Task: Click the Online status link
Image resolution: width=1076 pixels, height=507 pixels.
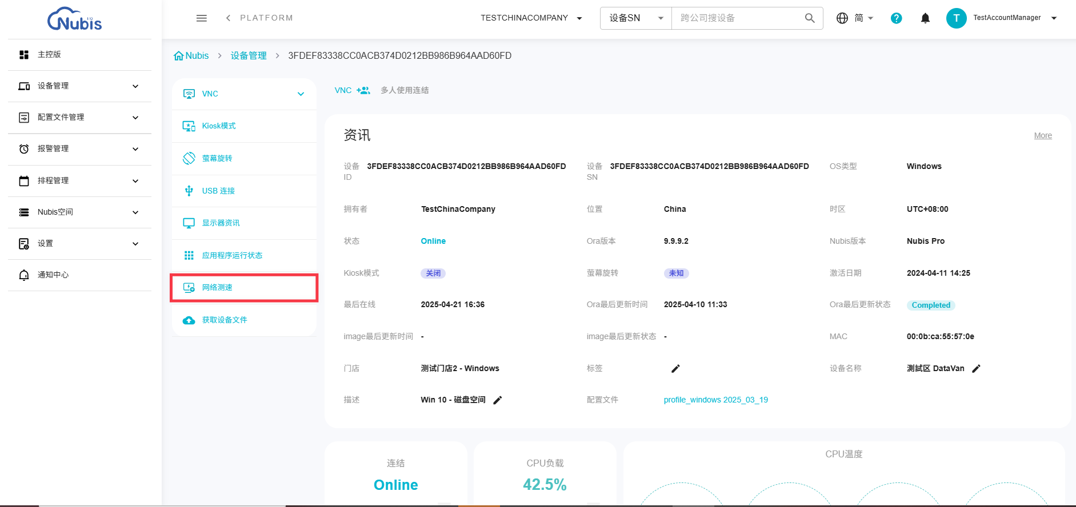Action: 433,242
